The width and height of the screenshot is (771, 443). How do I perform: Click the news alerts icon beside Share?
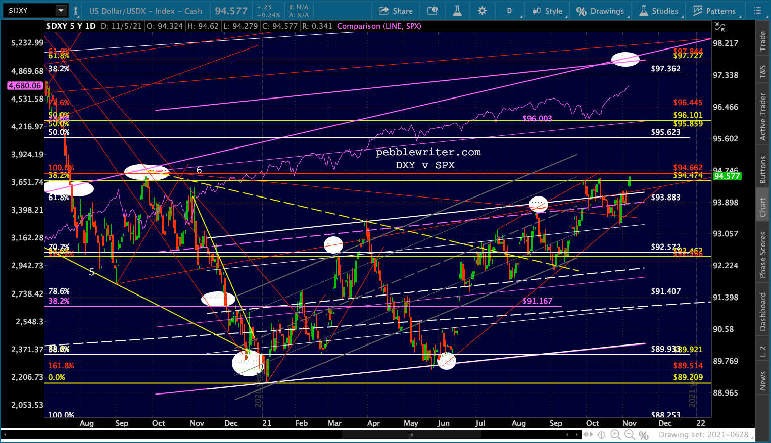[432, 11]
